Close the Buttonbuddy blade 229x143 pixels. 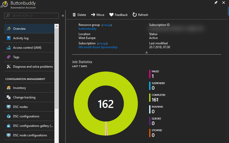(x=223, y=3)
